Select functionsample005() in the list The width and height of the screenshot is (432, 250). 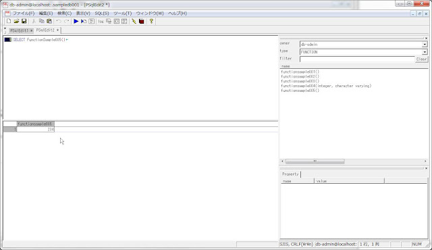tap(300, 91)
